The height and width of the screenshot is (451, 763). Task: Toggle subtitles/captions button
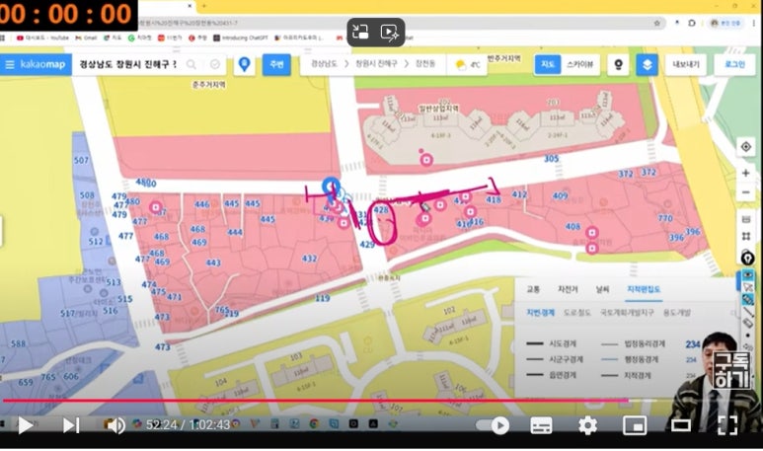[x=541, y=425]
